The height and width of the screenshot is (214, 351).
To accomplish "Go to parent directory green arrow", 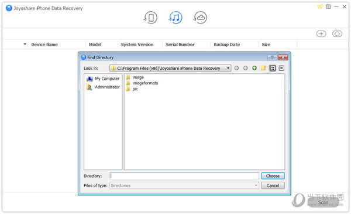I will coord(254,68).
